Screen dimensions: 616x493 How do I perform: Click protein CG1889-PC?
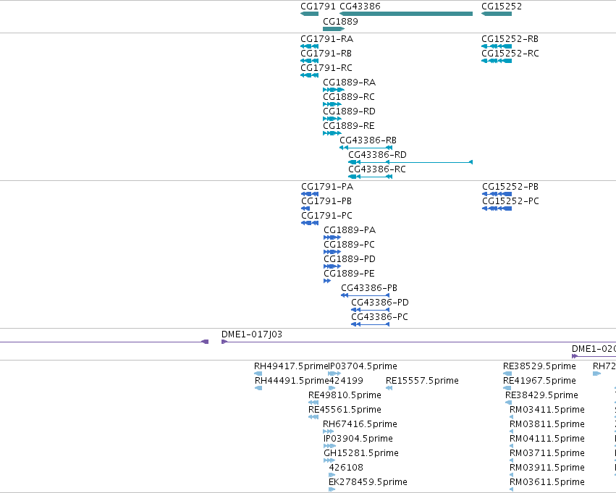point(349,245)
